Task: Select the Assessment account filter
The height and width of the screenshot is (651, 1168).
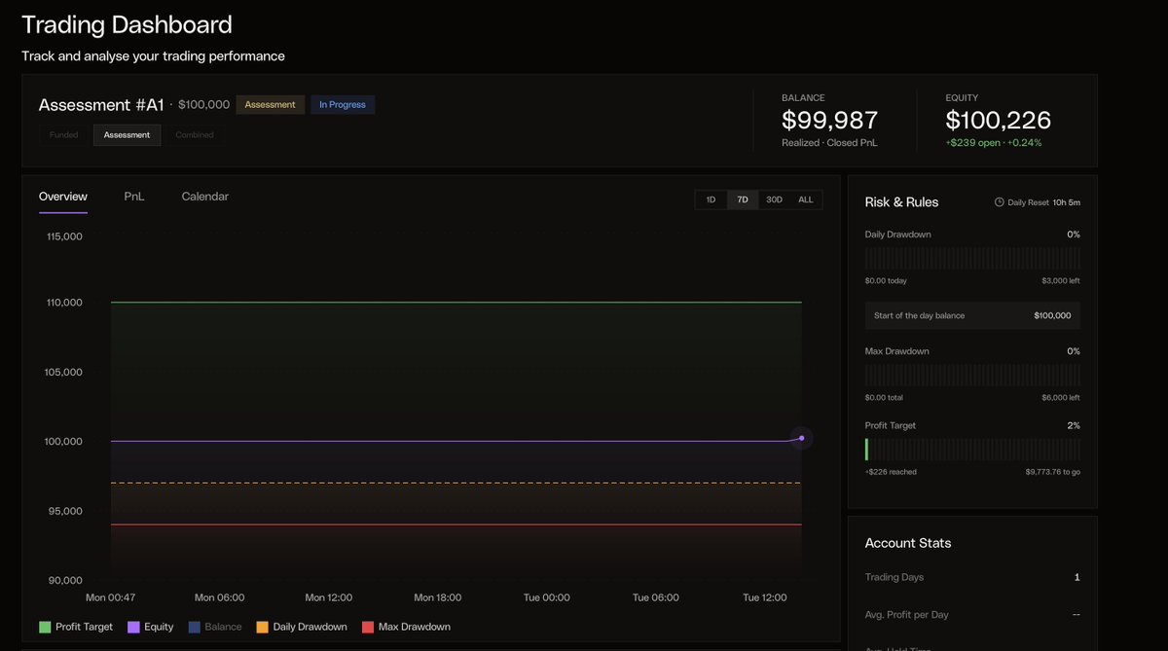Action: pyautogui.click(x=128, y=135)
